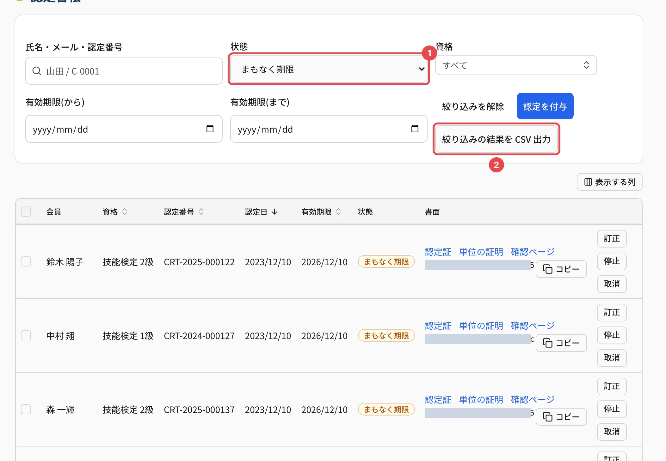Open calendar picker for 有効期限(まで)
666x461 pixels.
tap(415, 129)
